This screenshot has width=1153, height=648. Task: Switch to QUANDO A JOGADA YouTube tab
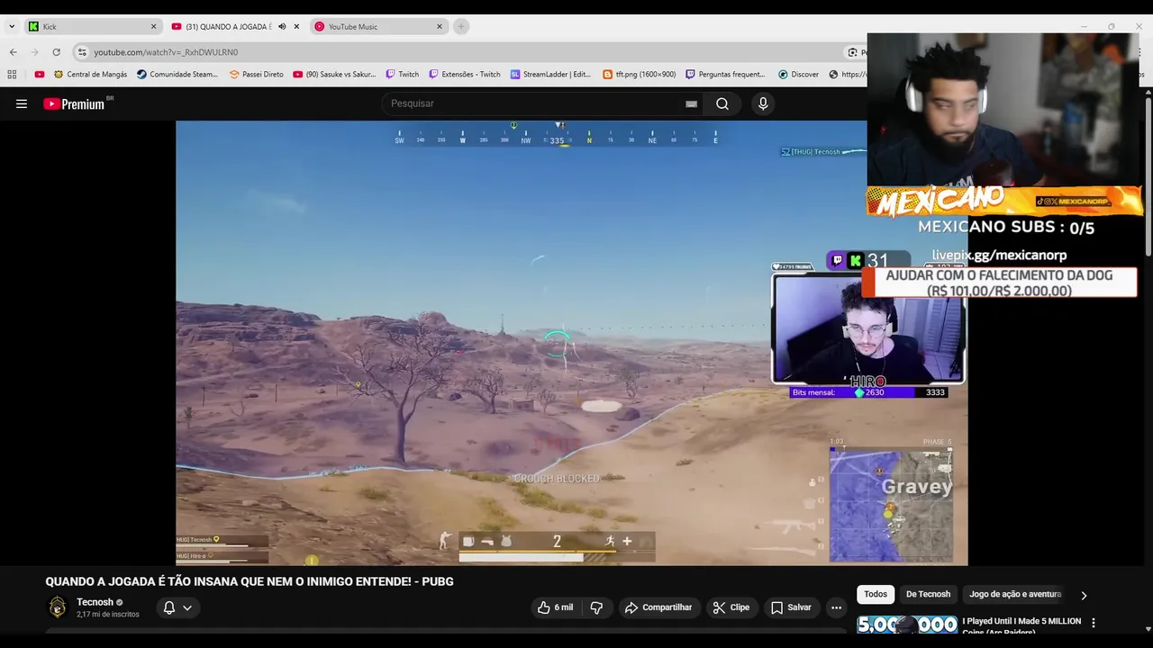click(x=235, y=26)
